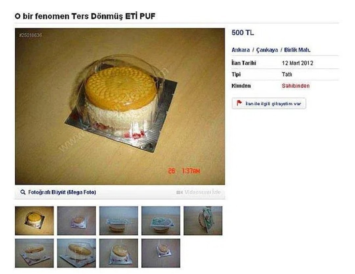Select last thumbnail in the second row
The width and height of the screenshot is (355, 274).
[x=161, y=253]
